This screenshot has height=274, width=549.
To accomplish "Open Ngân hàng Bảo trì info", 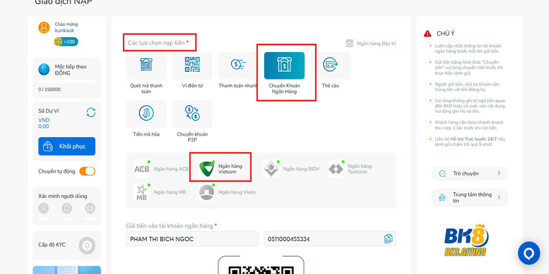I will [371, 43].
